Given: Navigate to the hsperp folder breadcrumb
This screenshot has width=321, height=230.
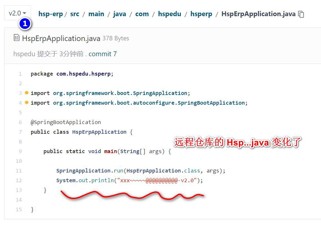Looking at the screenshot, I should pos(201,14).
